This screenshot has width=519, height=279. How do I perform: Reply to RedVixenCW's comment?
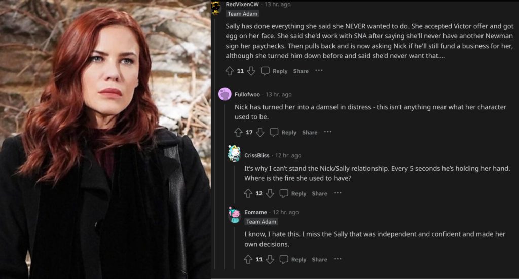pyautogui.click(x=274, y=71)
